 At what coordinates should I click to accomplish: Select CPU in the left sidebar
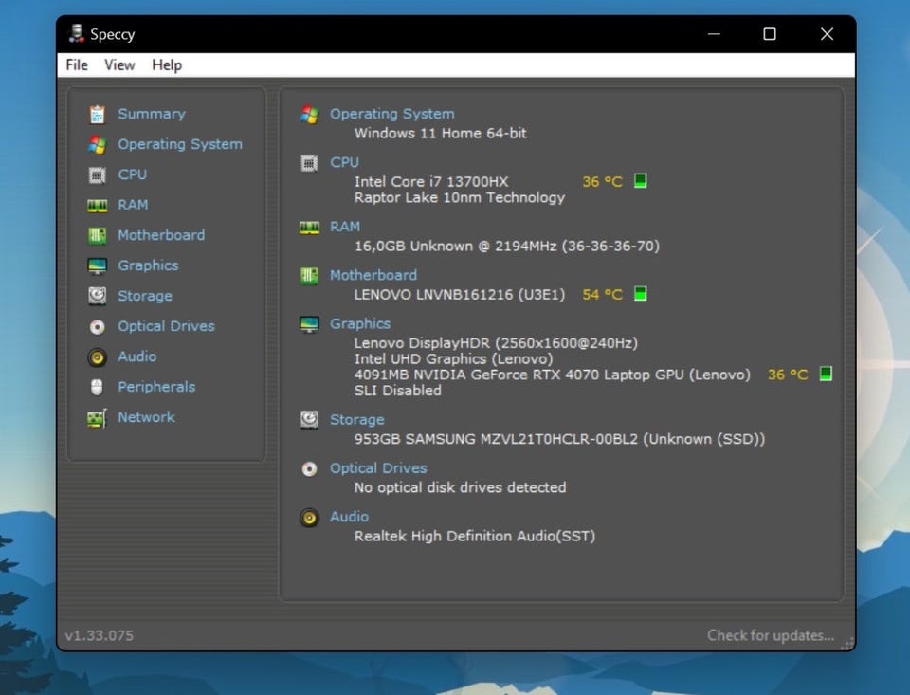[x=132, y=174]
